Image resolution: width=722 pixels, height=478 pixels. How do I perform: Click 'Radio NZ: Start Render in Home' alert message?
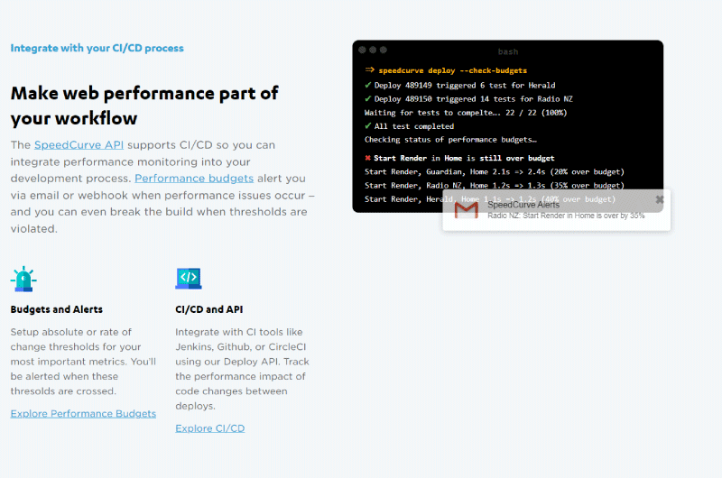[566, 216]
